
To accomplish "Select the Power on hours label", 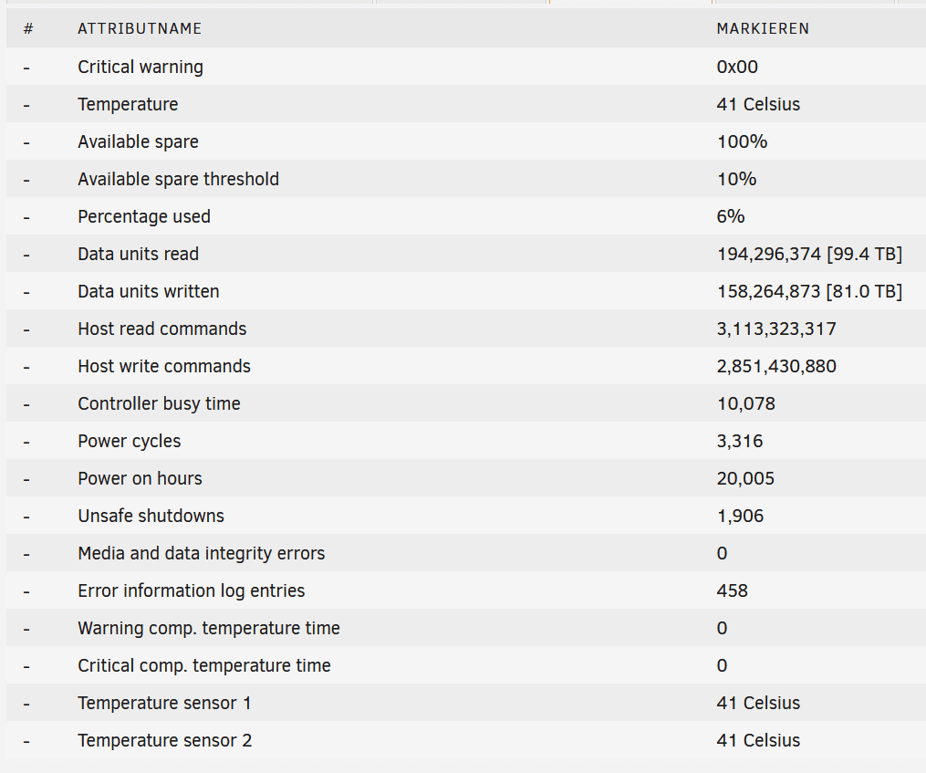I will [140, 478].
